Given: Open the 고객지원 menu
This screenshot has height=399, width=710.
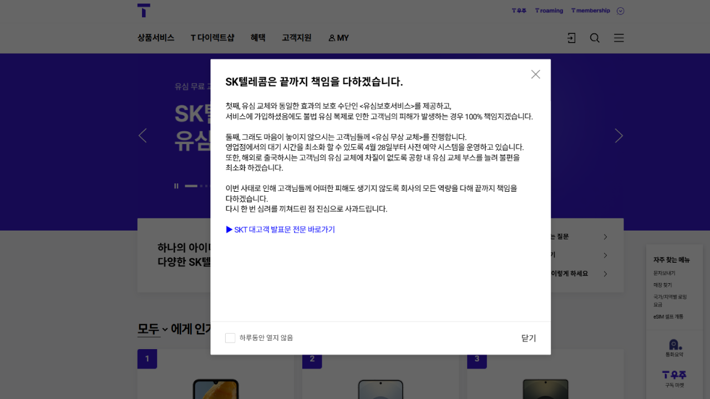Looking at the screenshot, I should point(297,38).
